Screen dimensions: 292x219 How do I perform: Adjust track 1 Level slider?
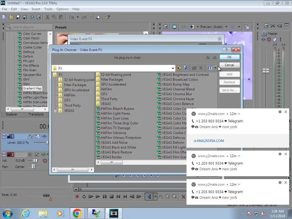point(47,143)
